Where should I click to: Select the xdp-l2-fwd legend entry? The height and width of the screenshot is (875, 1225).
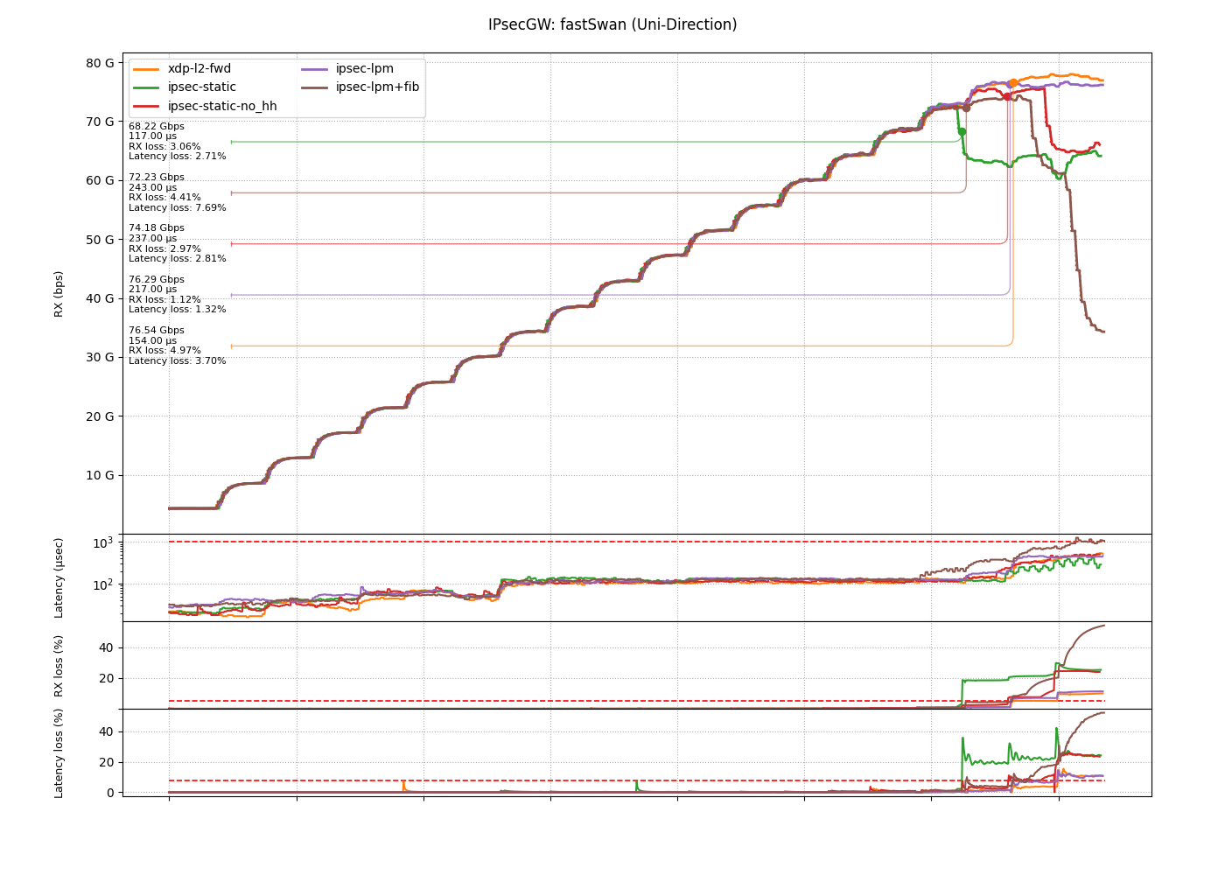pyautogui.click(x=183, y=68)
